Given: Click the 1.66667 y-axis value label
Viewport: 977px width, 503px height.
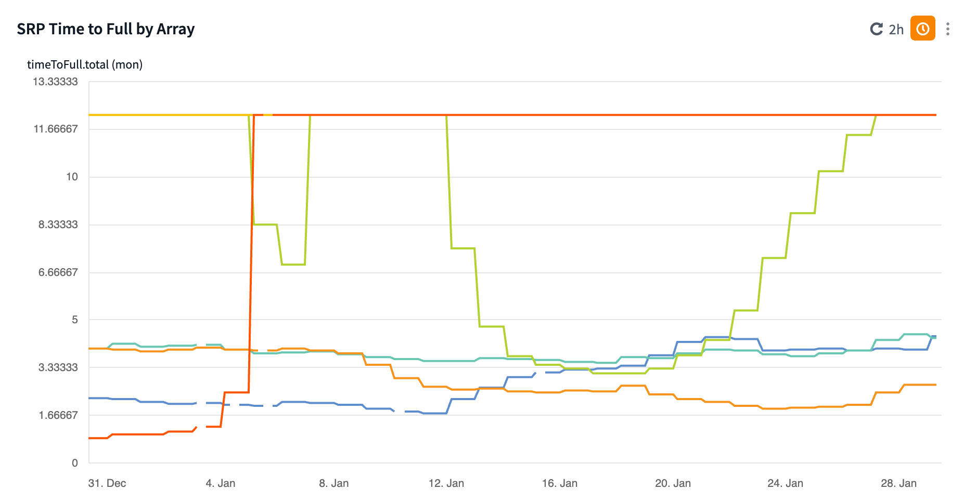Looking at the screenshot, I should pos(58,415).
